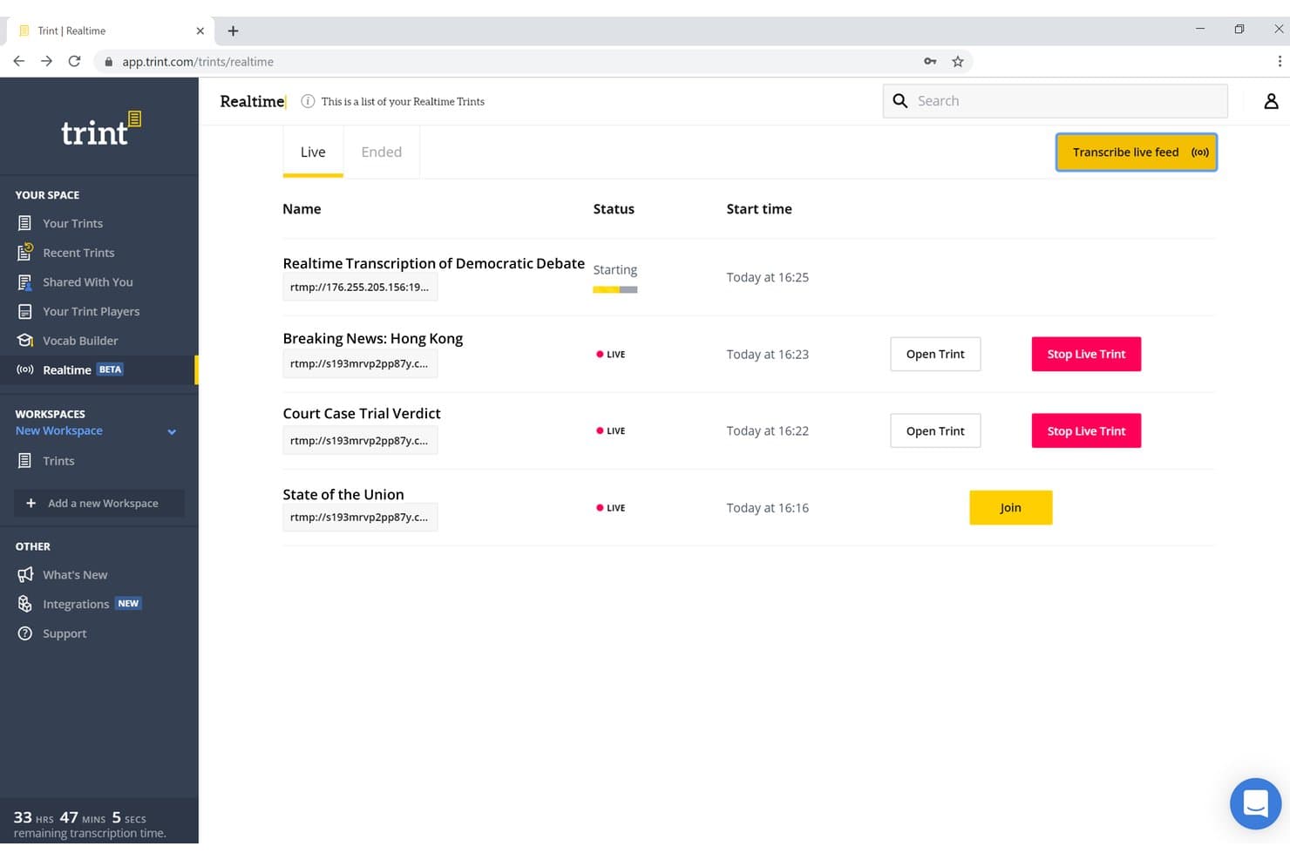
Task: Click the Shared With You icon
Action: [x=24, y=282]
